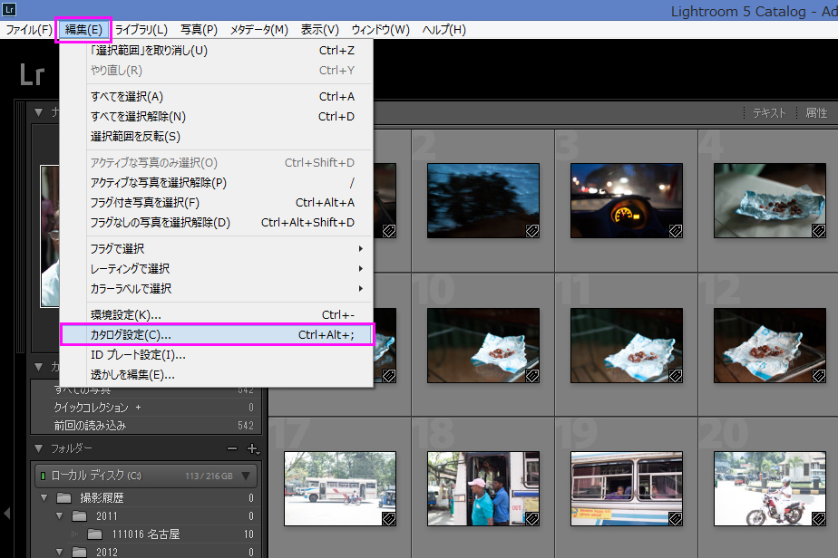Open 環境設定(K)... from the menu
838x558 pixels.
tap(217, 315)
